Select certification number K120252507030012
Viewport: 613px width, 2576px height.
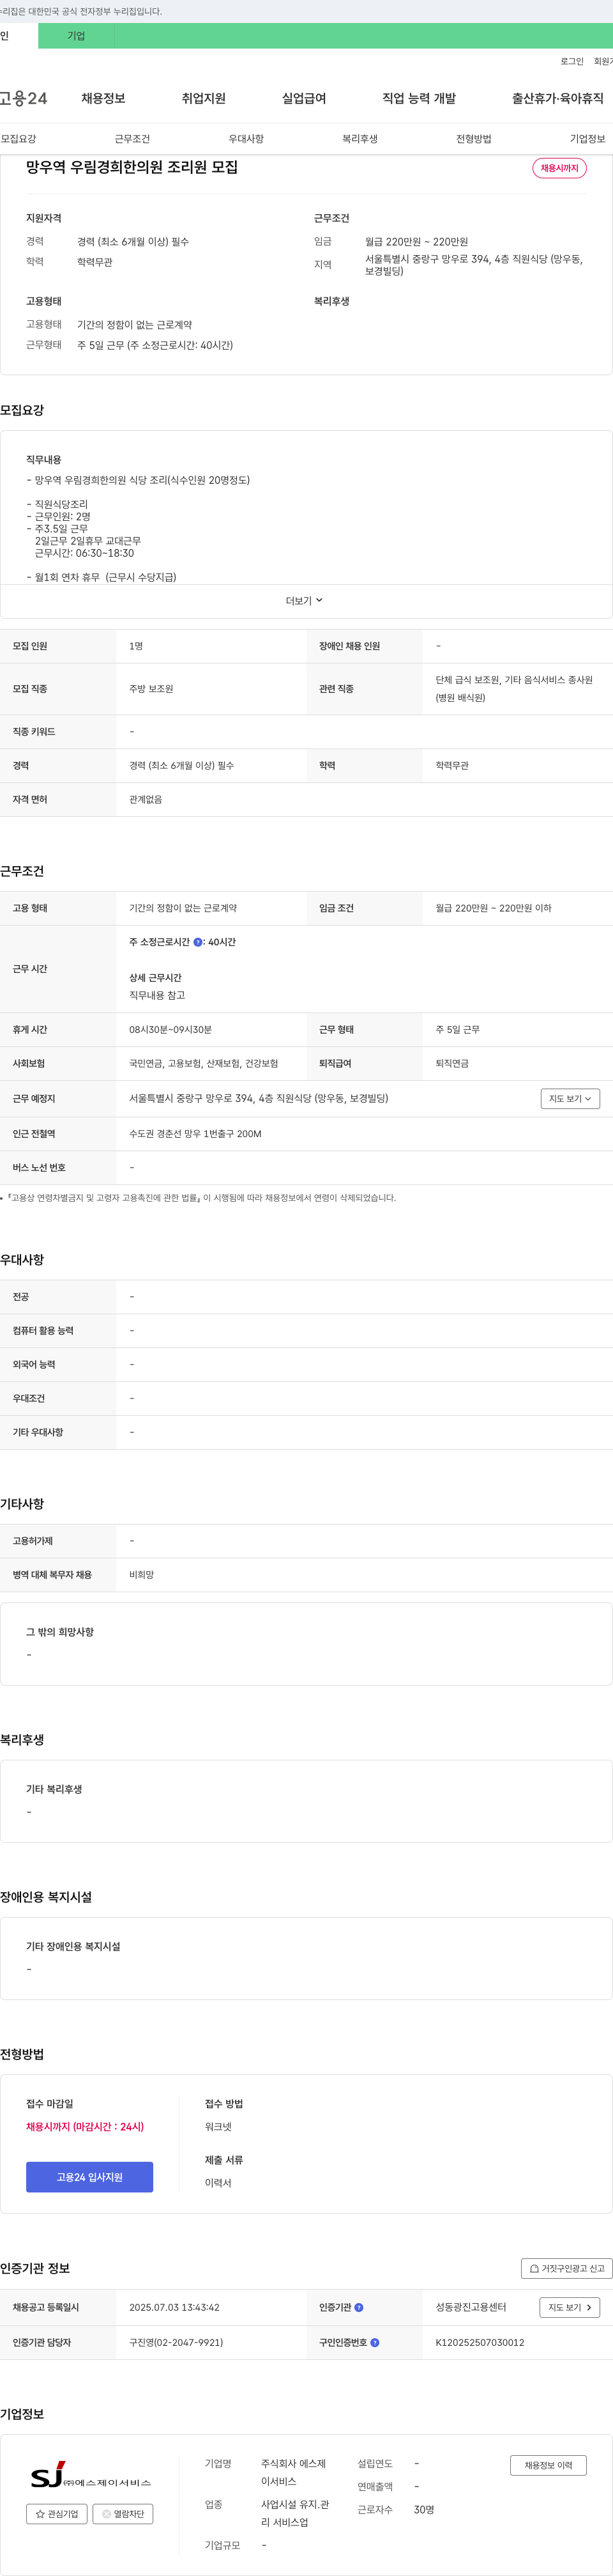(479, 2343)
